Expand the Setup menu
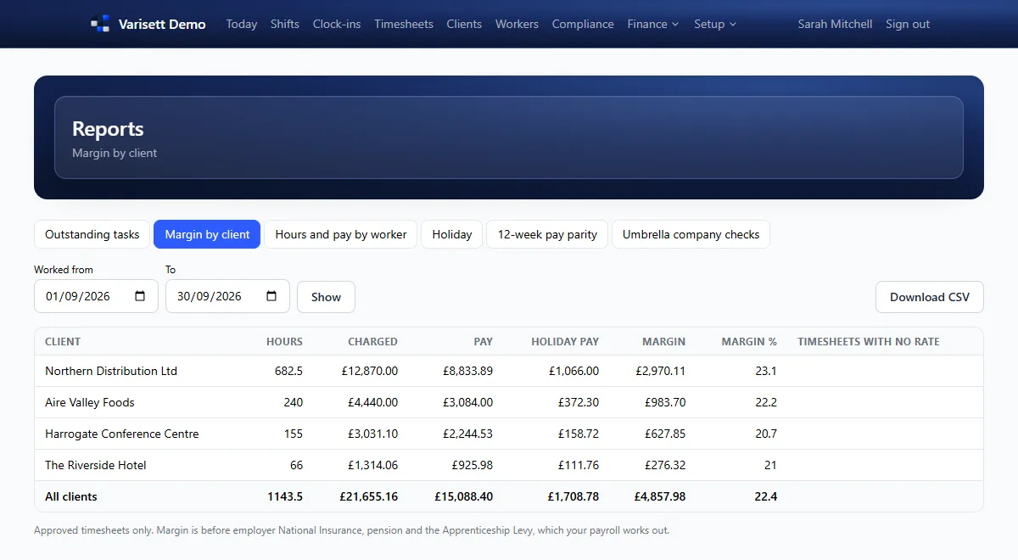 [715, 24]
